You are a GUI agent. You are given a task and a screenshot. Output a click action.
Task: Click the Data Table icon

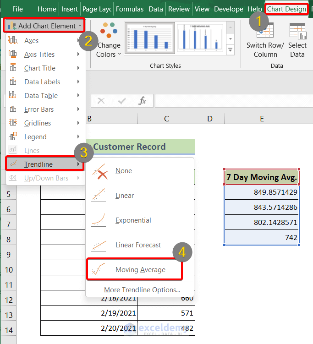13,95
